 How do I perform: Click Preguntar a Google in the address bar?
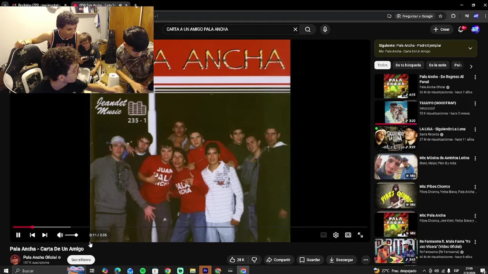(415, 16)
